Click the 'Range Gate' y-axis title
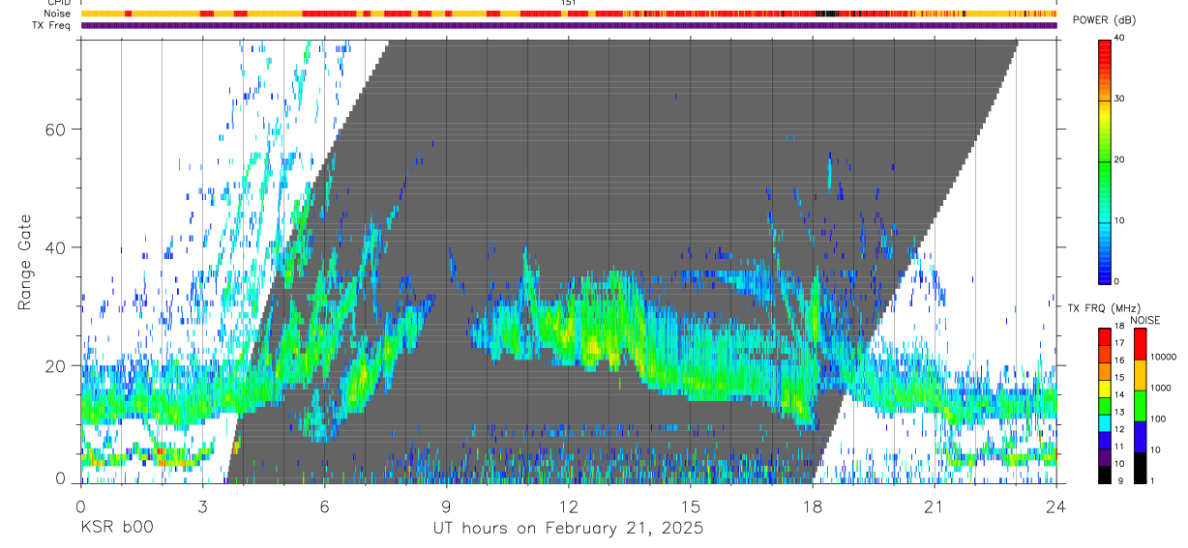1188x548 pixels. coord(25,263)
